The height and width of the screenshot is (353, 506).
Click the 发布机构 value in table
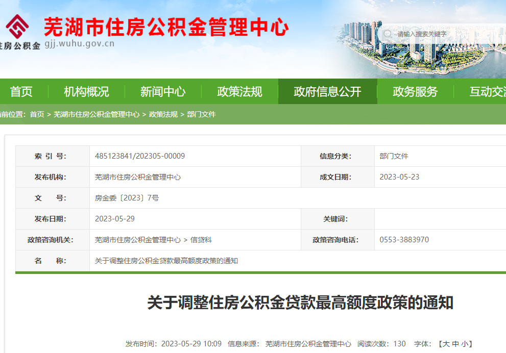pos(138,177)
